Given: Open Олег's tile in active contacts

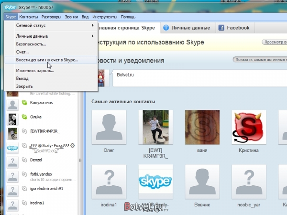Looking at the screenshot, I should pyautogui.click(x=109, y=127).
